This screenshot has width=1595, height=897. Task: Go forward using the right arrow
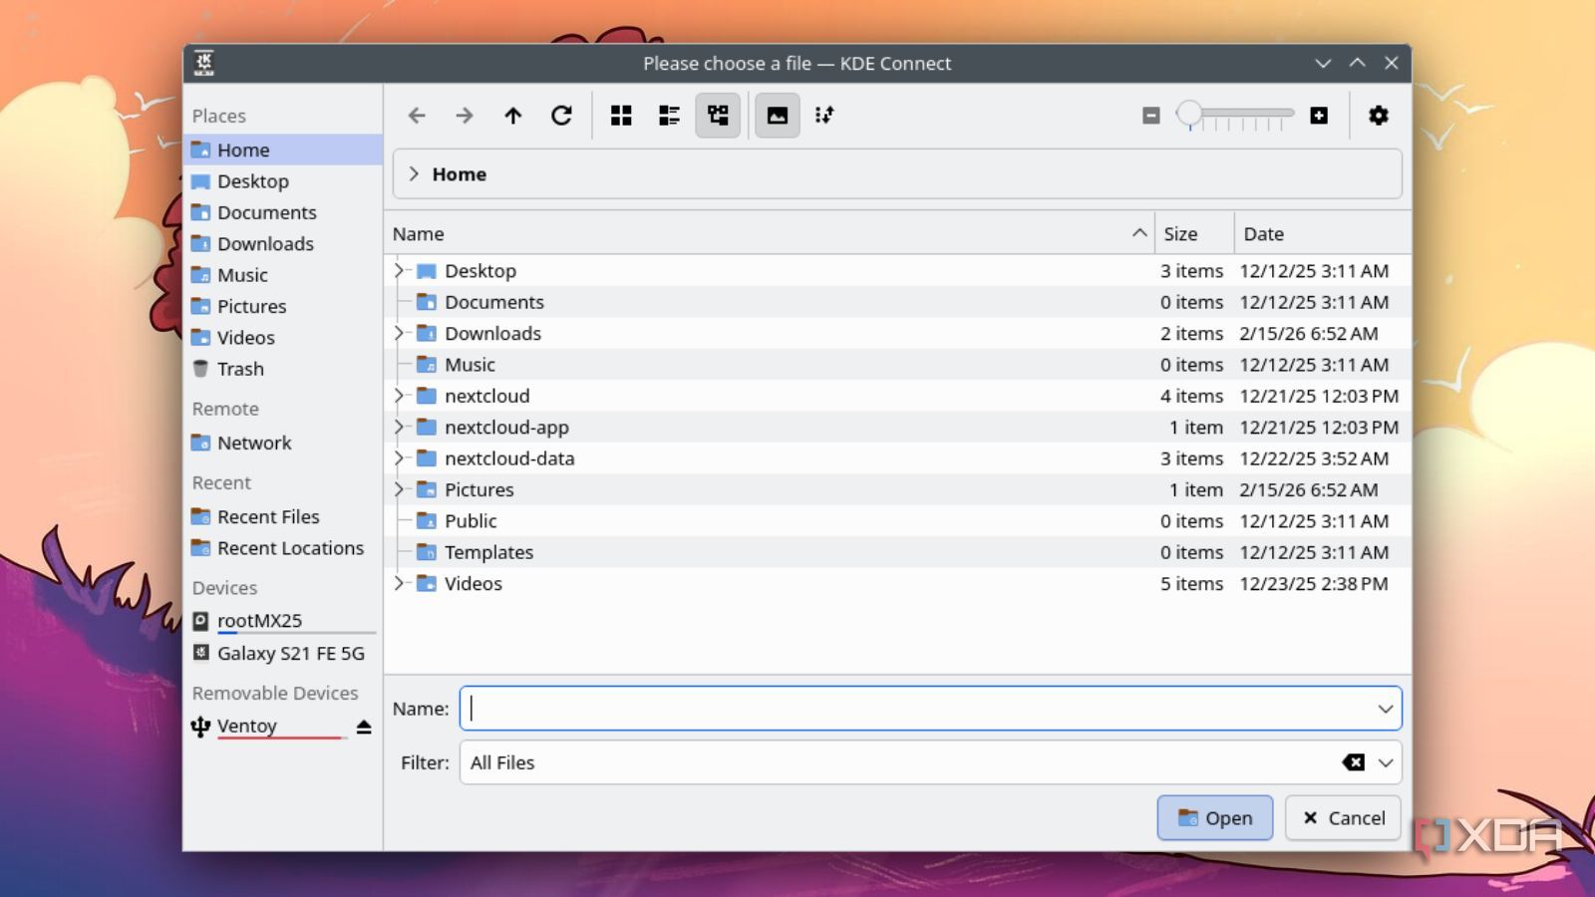[x=465, y=116]
